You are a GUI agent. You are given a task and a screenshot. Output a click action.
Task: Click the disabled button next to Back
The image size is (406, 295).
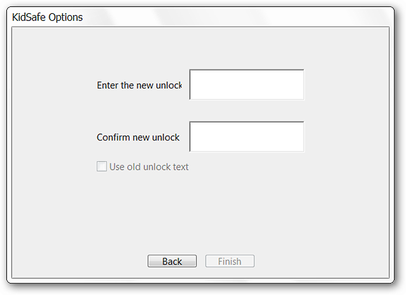click(230, 261)
